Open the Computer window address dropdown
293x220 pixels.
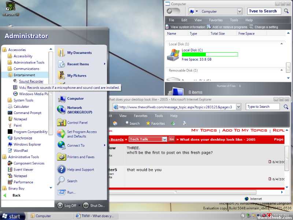pos(240,11)
